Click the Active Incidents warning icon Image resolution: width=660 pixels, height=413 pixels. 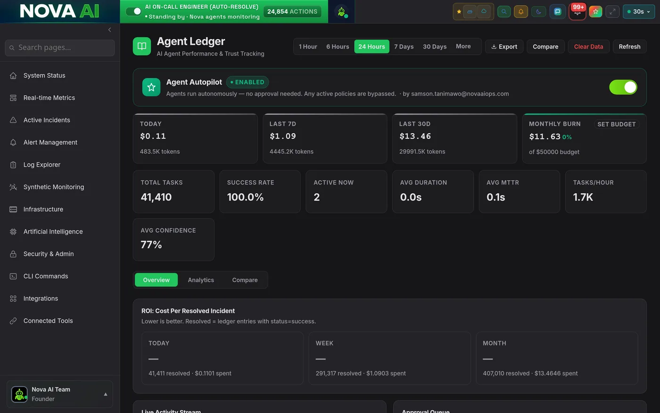(x=13, y=120)
